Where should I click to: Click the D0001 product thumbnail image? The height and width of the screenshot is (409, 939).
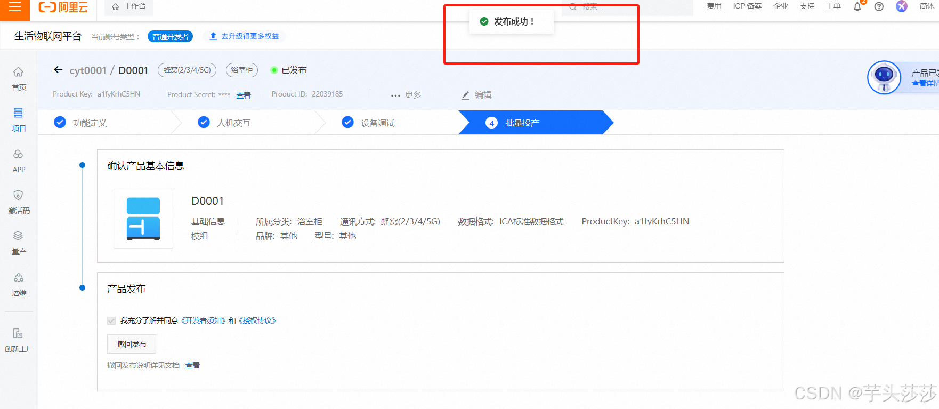(143, 219)
